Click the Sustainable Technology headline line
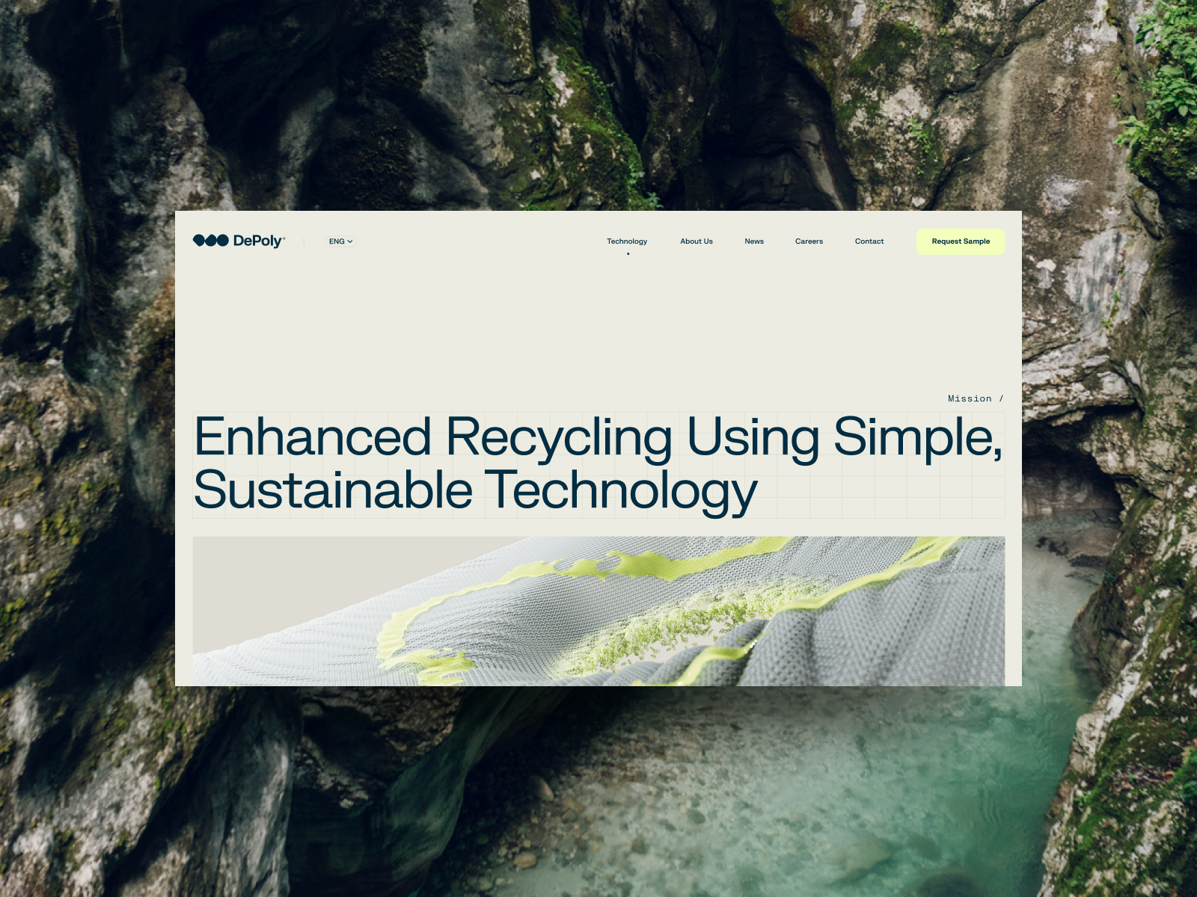The width and height of the screenshot is (1197, 897). point(475,491)
